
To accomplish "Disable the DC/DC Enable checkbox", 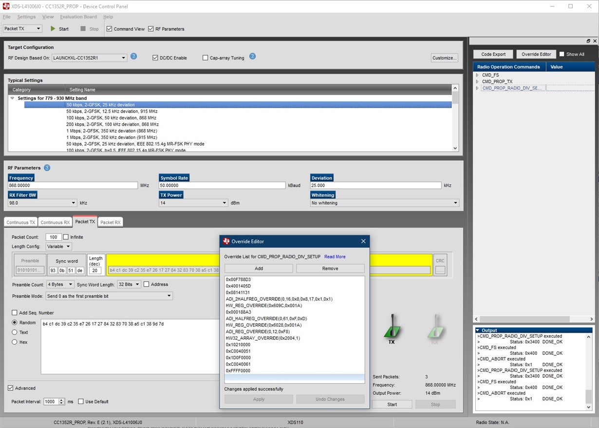I will click(x=155, y=58).
